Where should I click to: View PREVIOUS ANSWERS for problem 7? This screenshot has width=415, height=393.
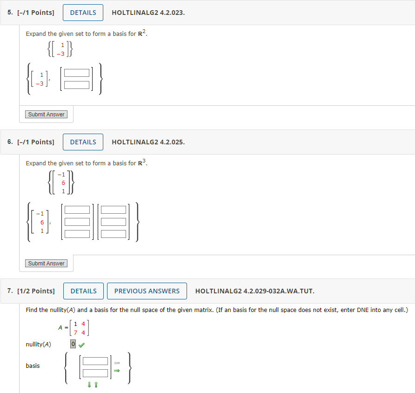click(147, 291)
